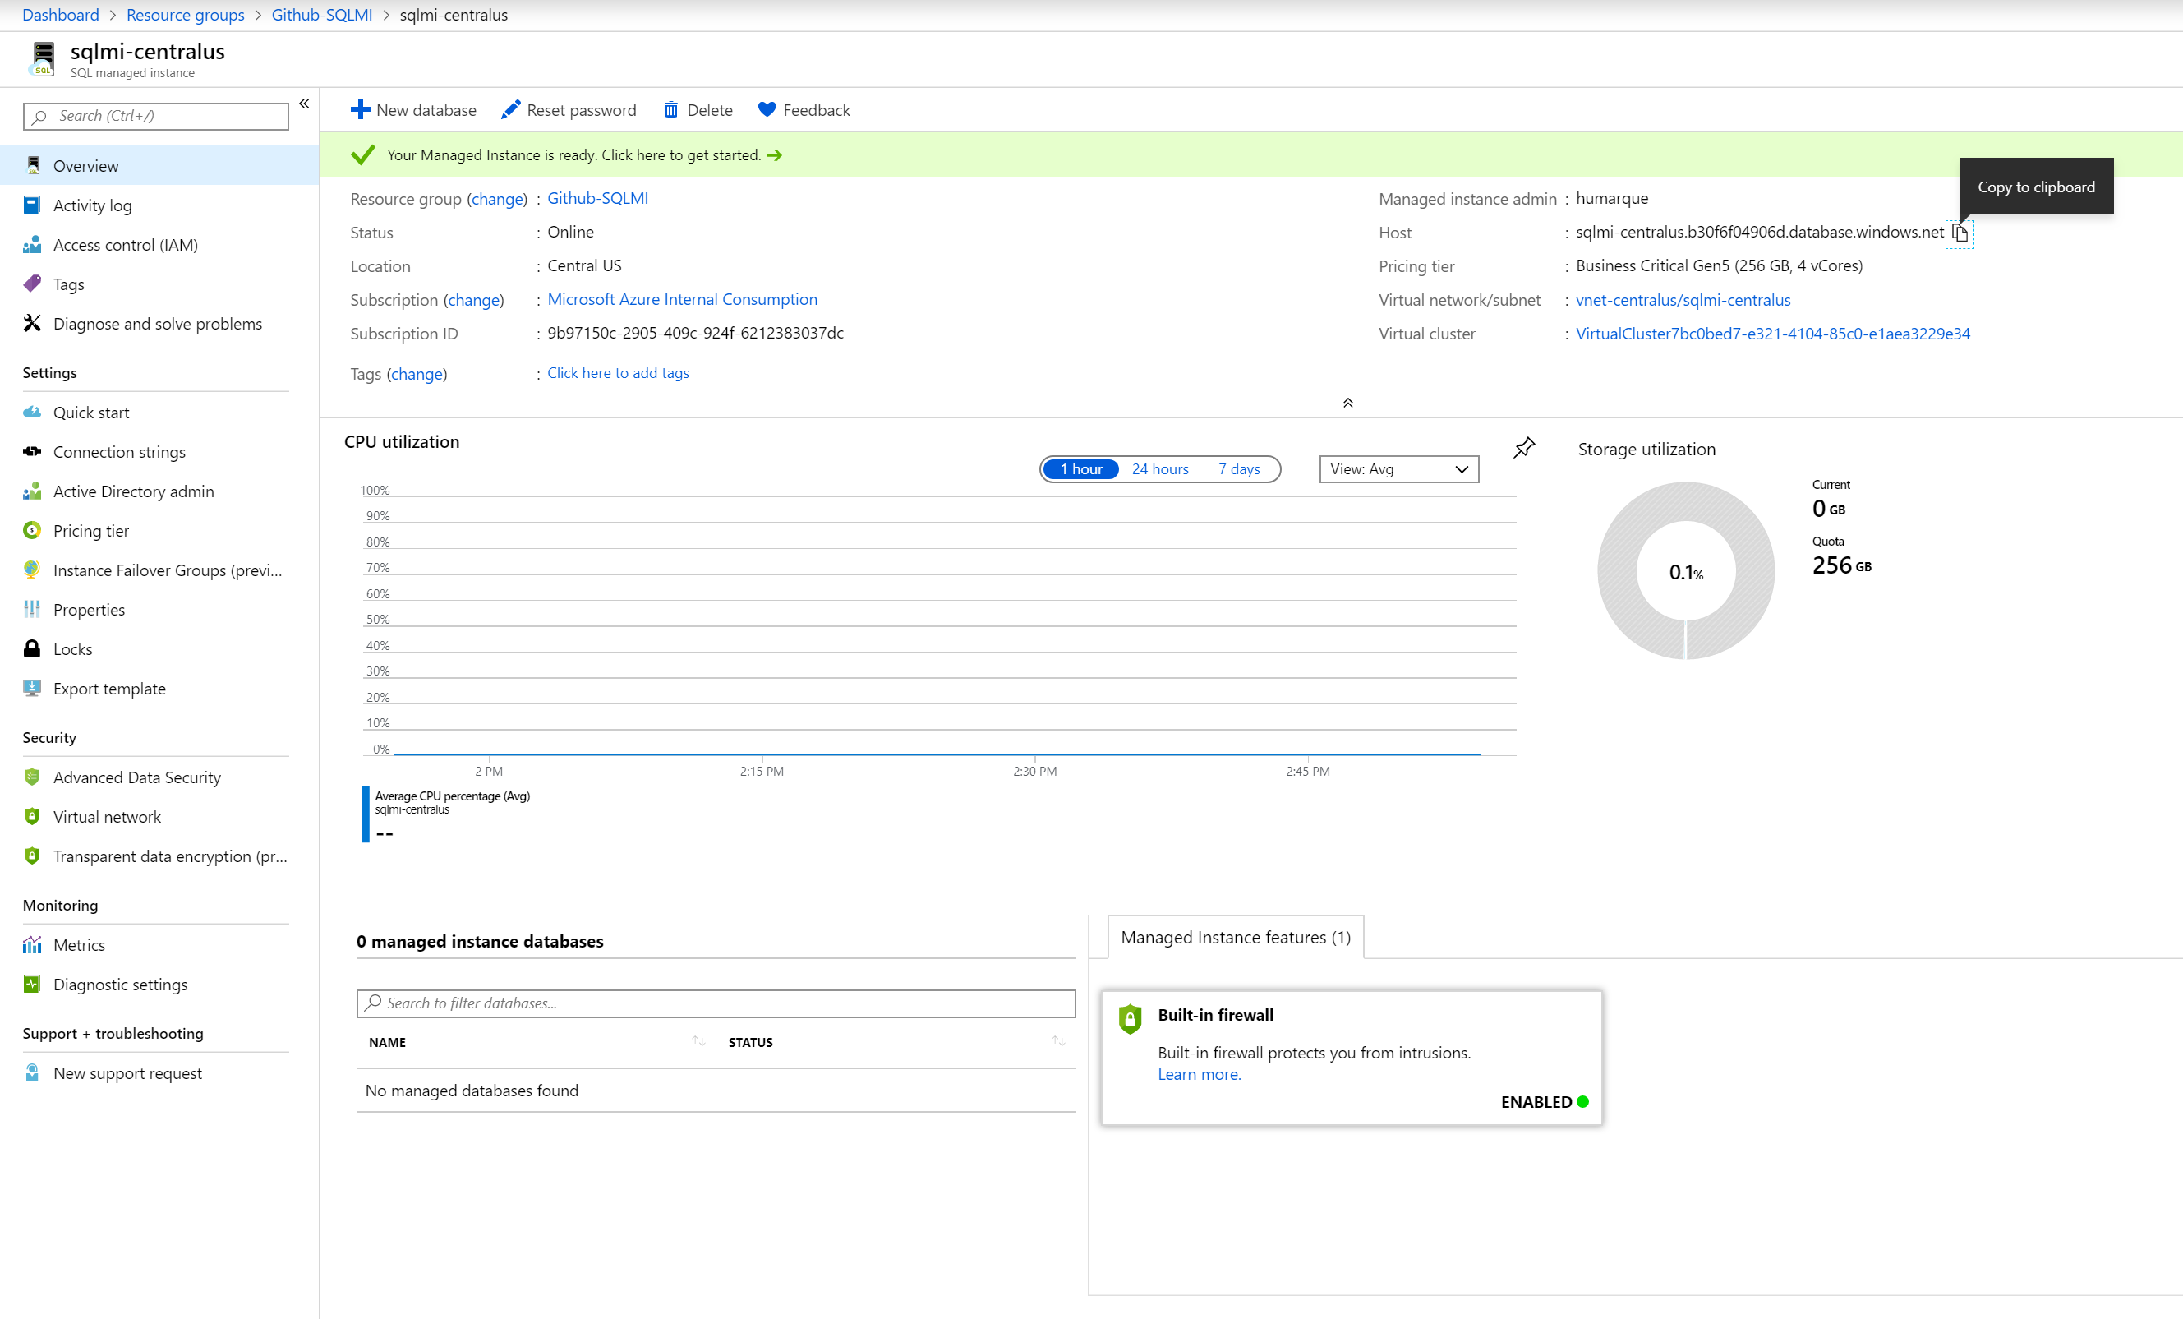Viewport: 2183px width, 1319px height.
Task: Open Github-SQLMI resource group link
Action: [597, 198]
